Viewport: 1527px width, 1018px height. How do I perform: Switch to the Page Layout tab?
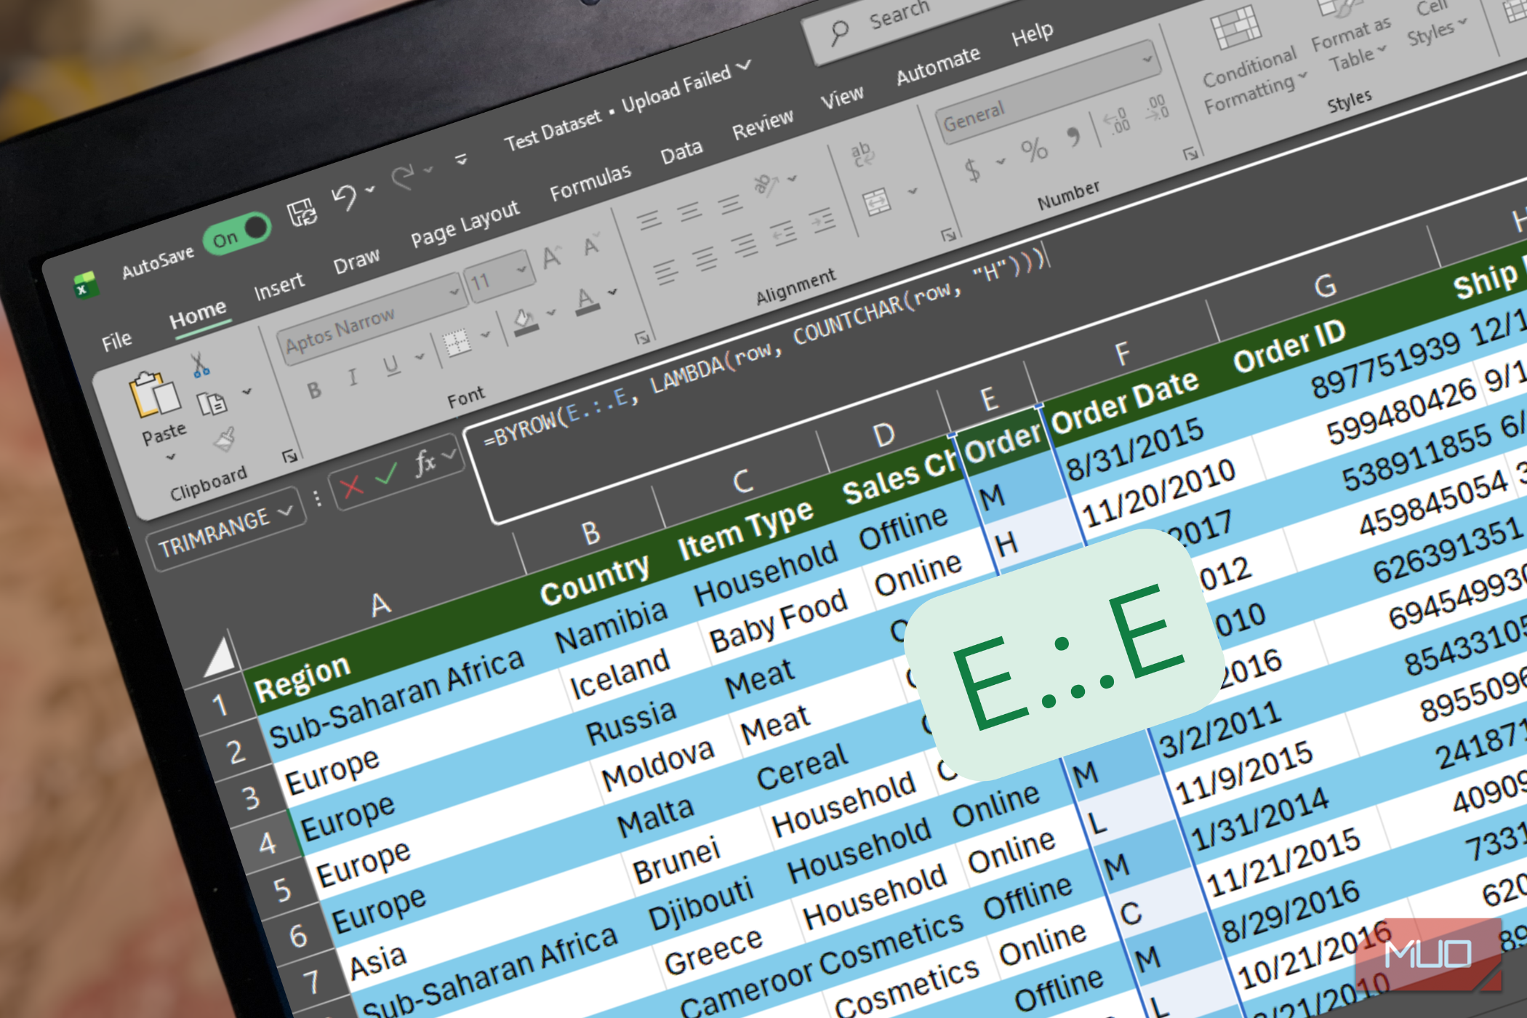[x=465, y=223]
